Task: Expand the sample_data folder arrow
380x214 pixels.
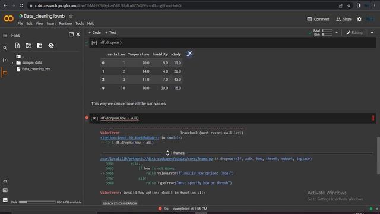Action: [12, 63]
